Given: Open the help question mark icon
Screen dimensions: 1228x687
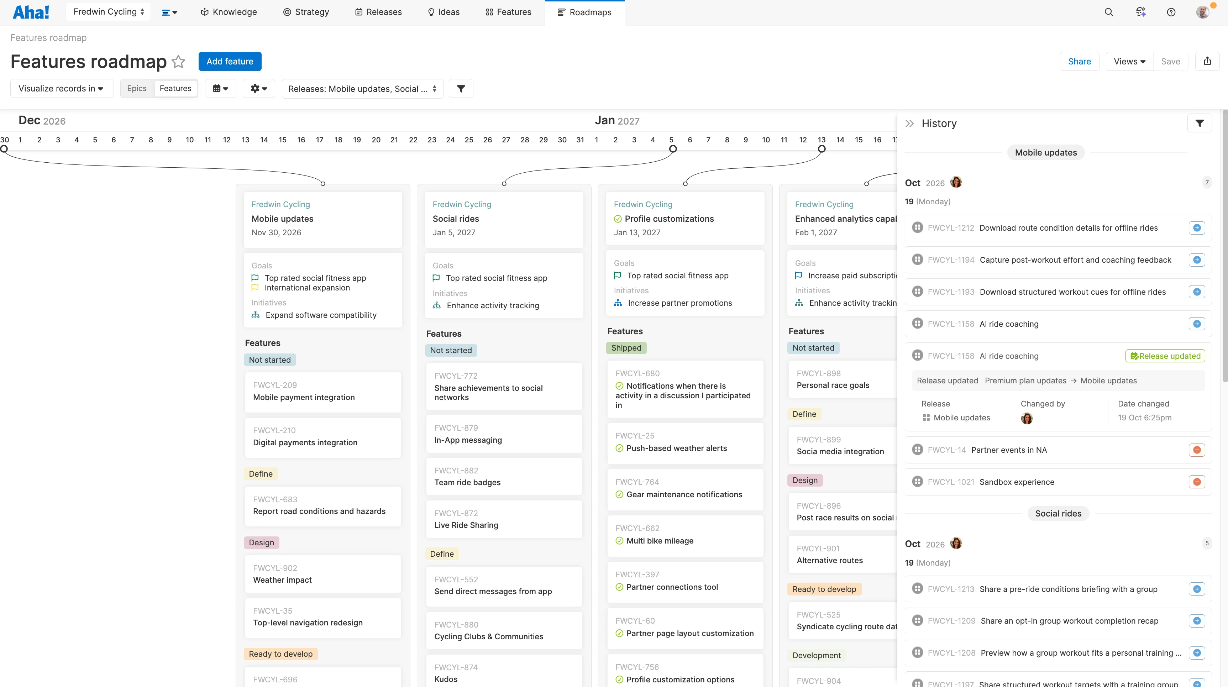Looking at the screenshot, I should (1171, 12).
